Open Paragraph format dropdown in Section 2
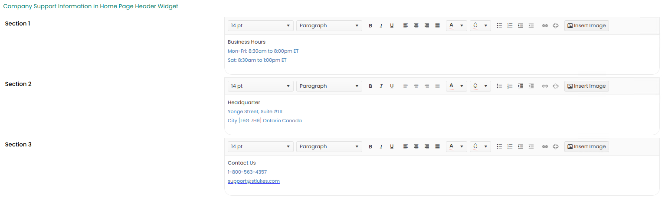 click(x=329, y=86)
